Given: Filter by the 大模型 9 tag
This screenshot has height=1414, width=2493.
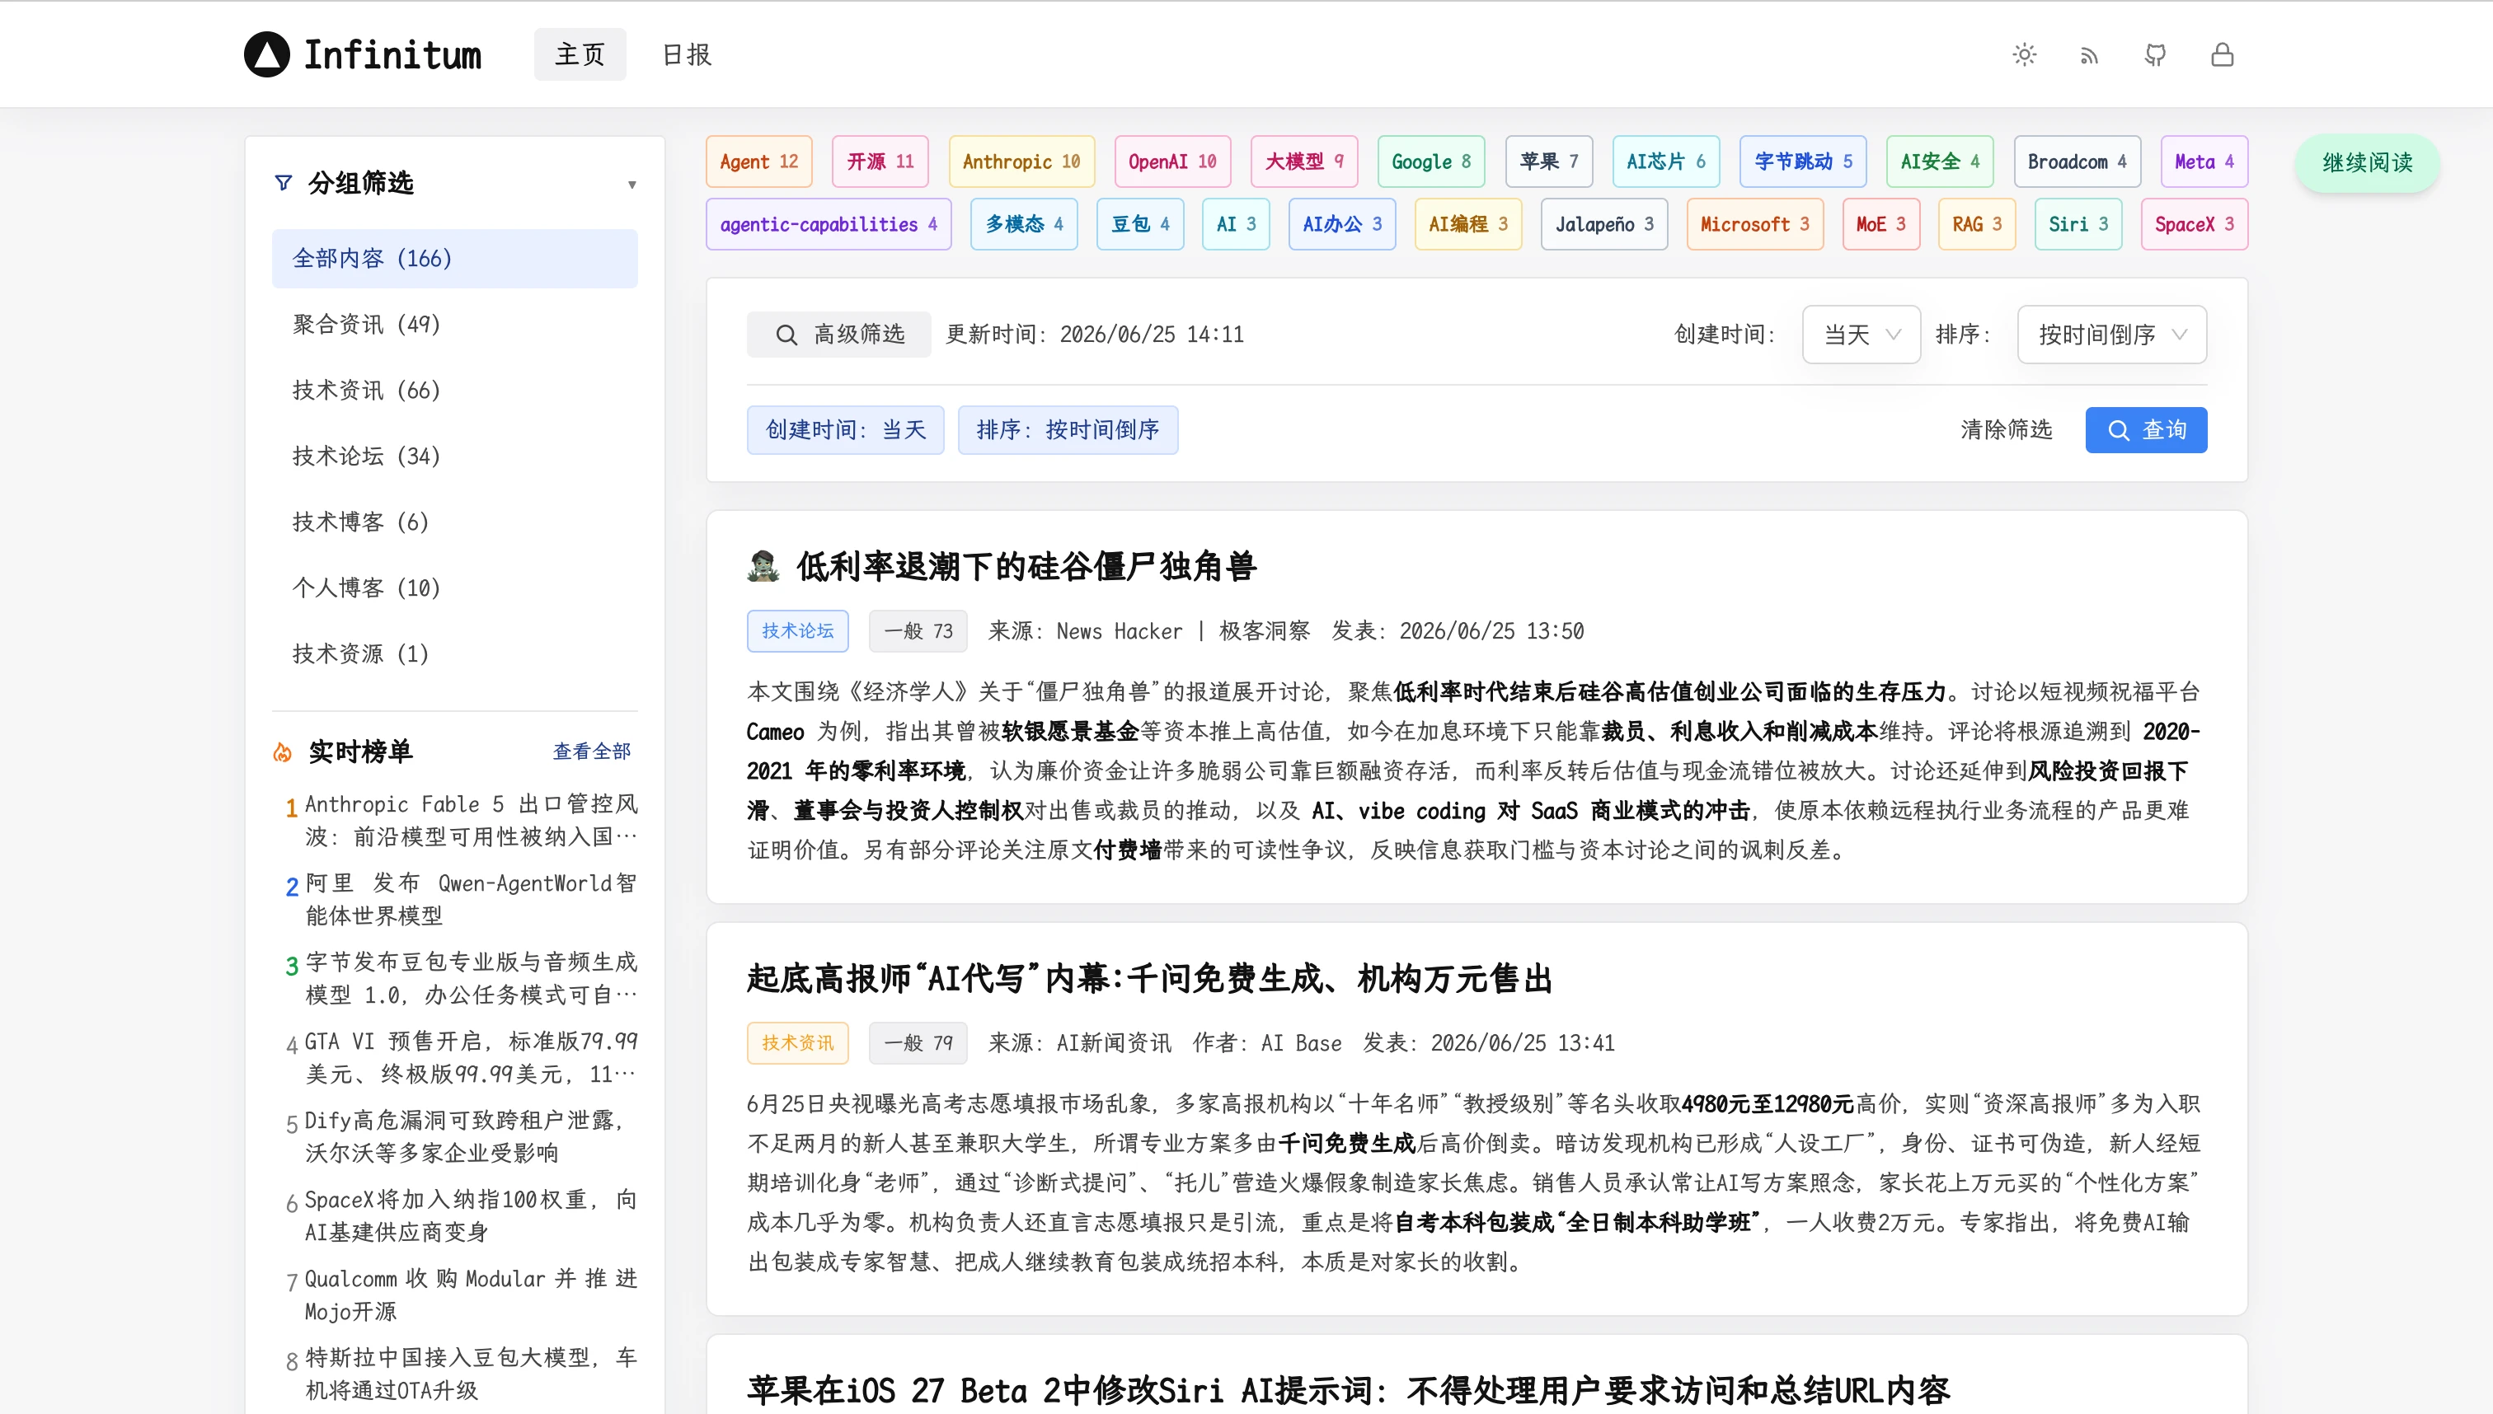Looking at the screenshot, I should click(x=1304, y=162).
